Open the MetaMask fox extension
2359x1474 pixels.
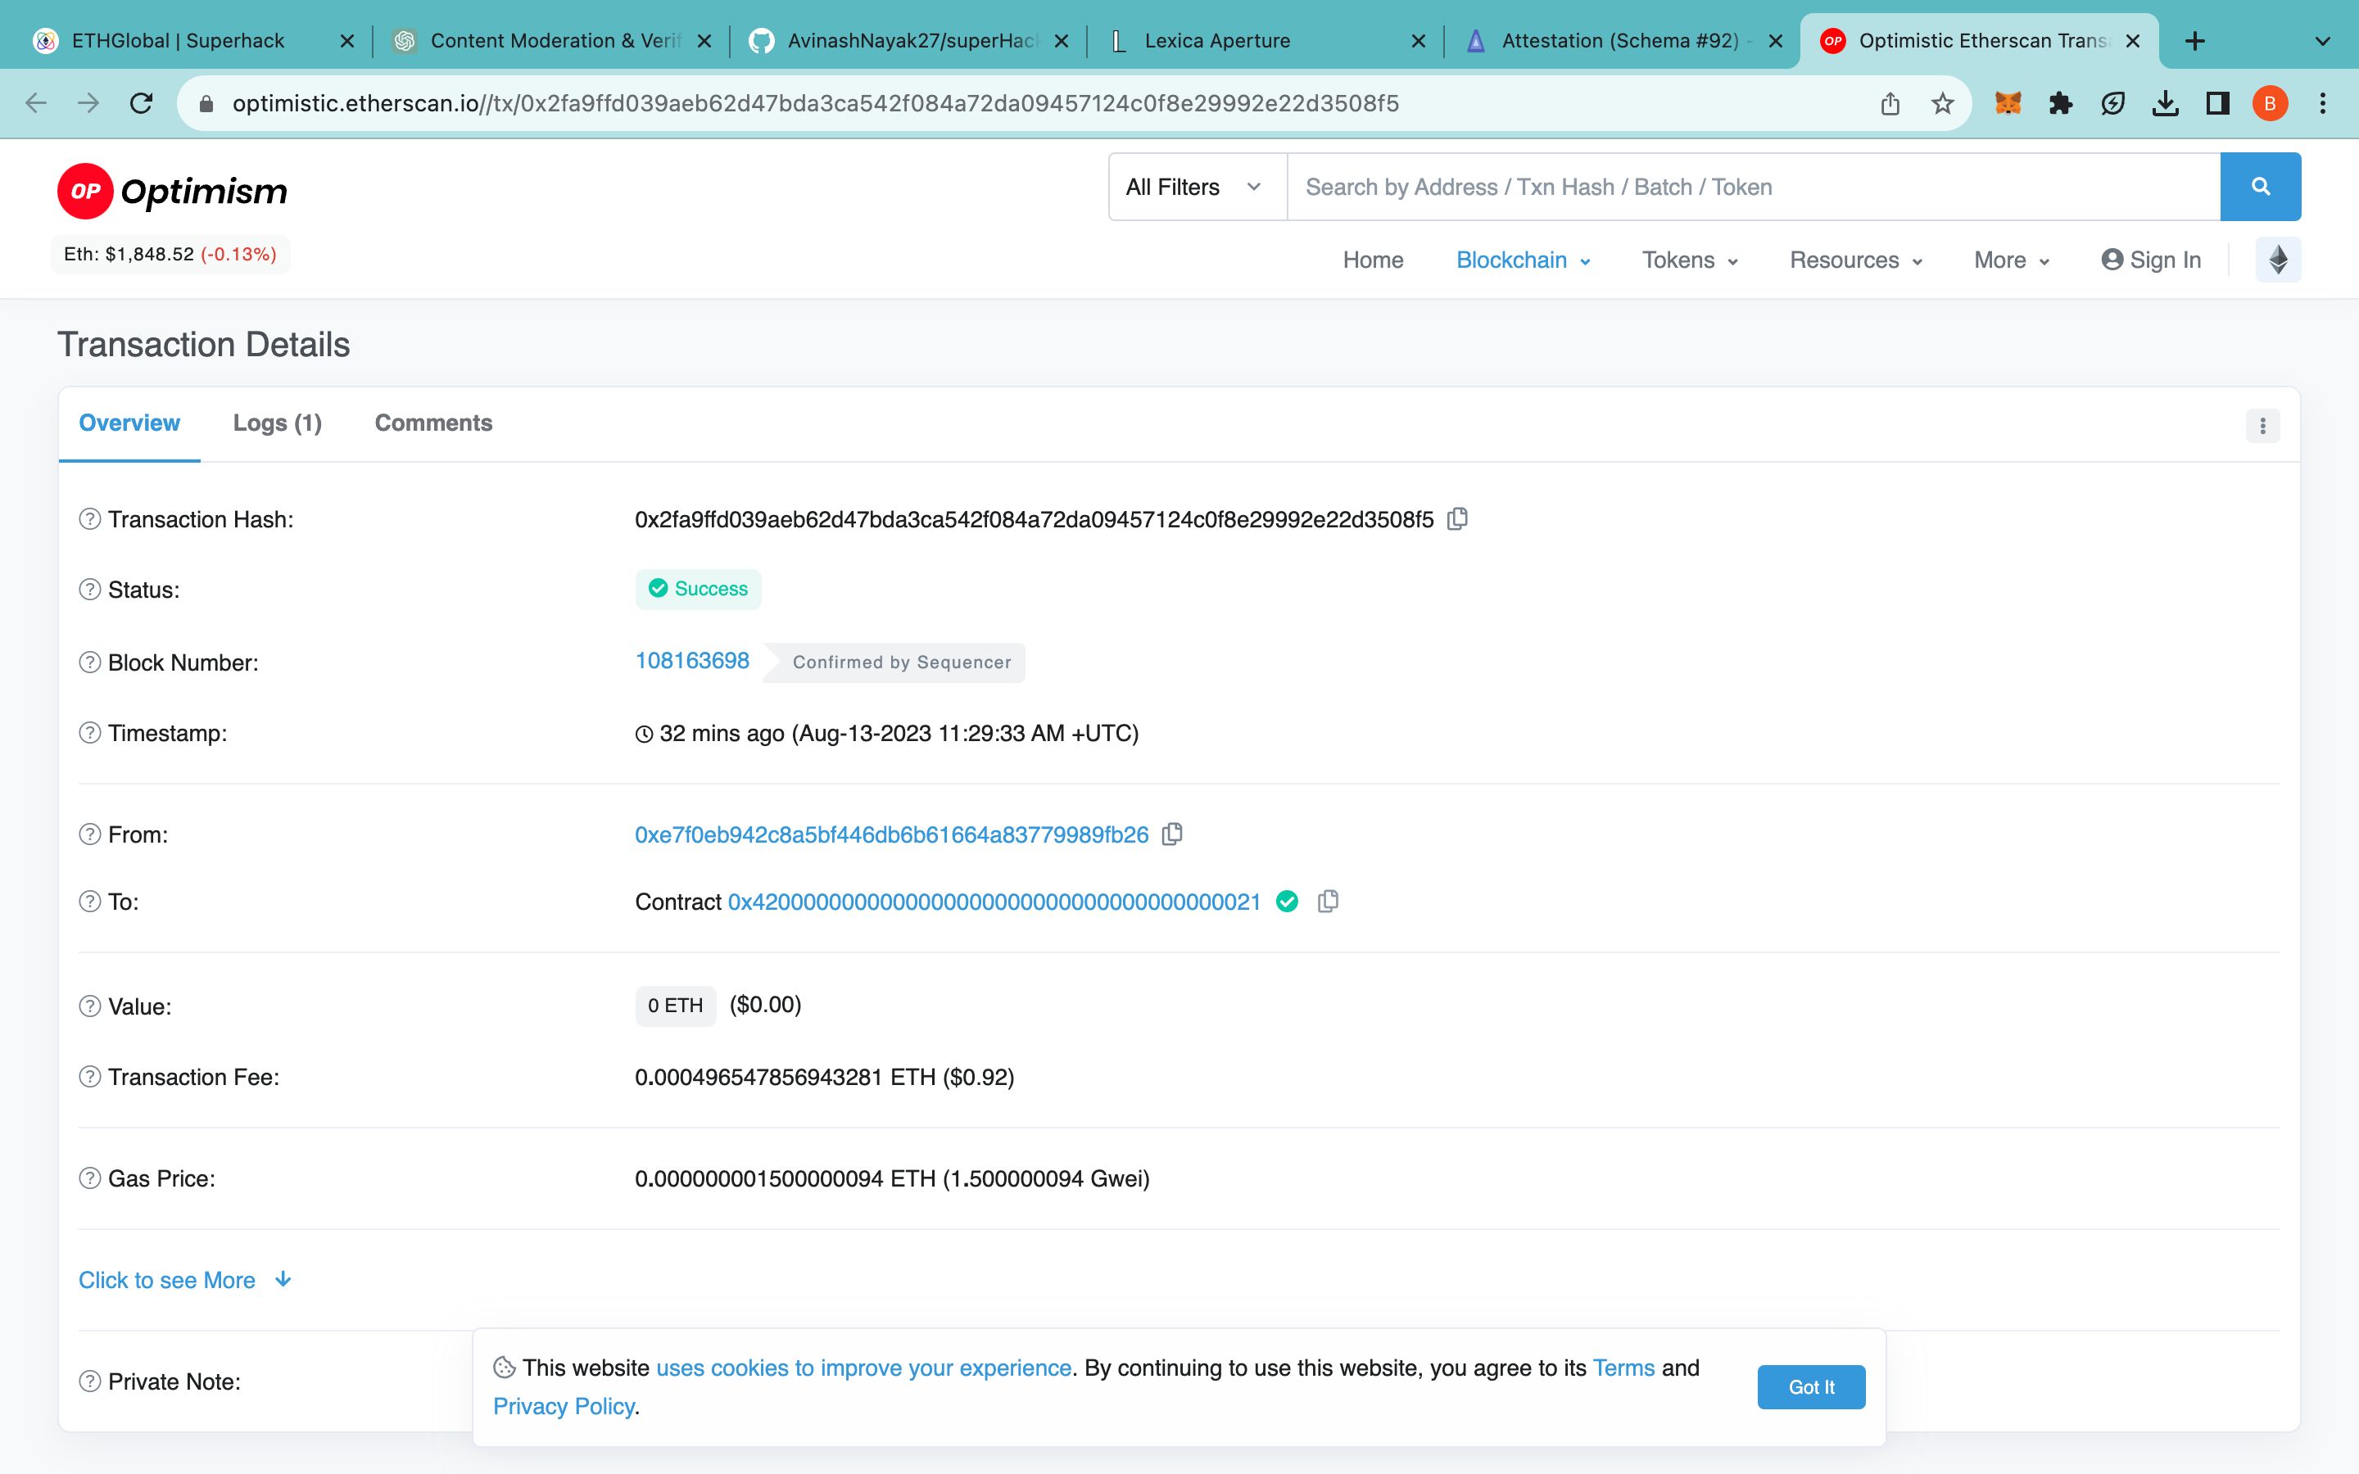tap(2008, 103)
